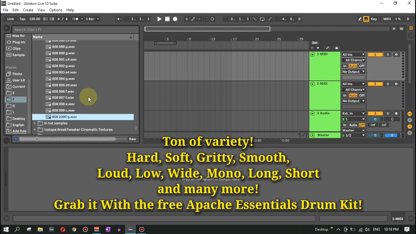Open Key Map Mode
This screenshot has width=416, height=234.
point(374,19)
